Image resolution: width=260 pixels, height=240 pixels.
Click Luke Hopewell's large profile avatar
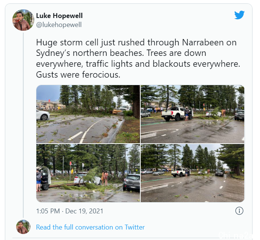pos(23,20)
